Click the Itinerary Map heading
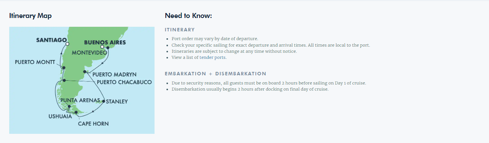 pyautogui.click(x=30, y=16)
